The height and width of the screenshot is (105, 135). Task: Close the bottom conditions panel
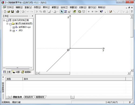click(x=3, y=77)
